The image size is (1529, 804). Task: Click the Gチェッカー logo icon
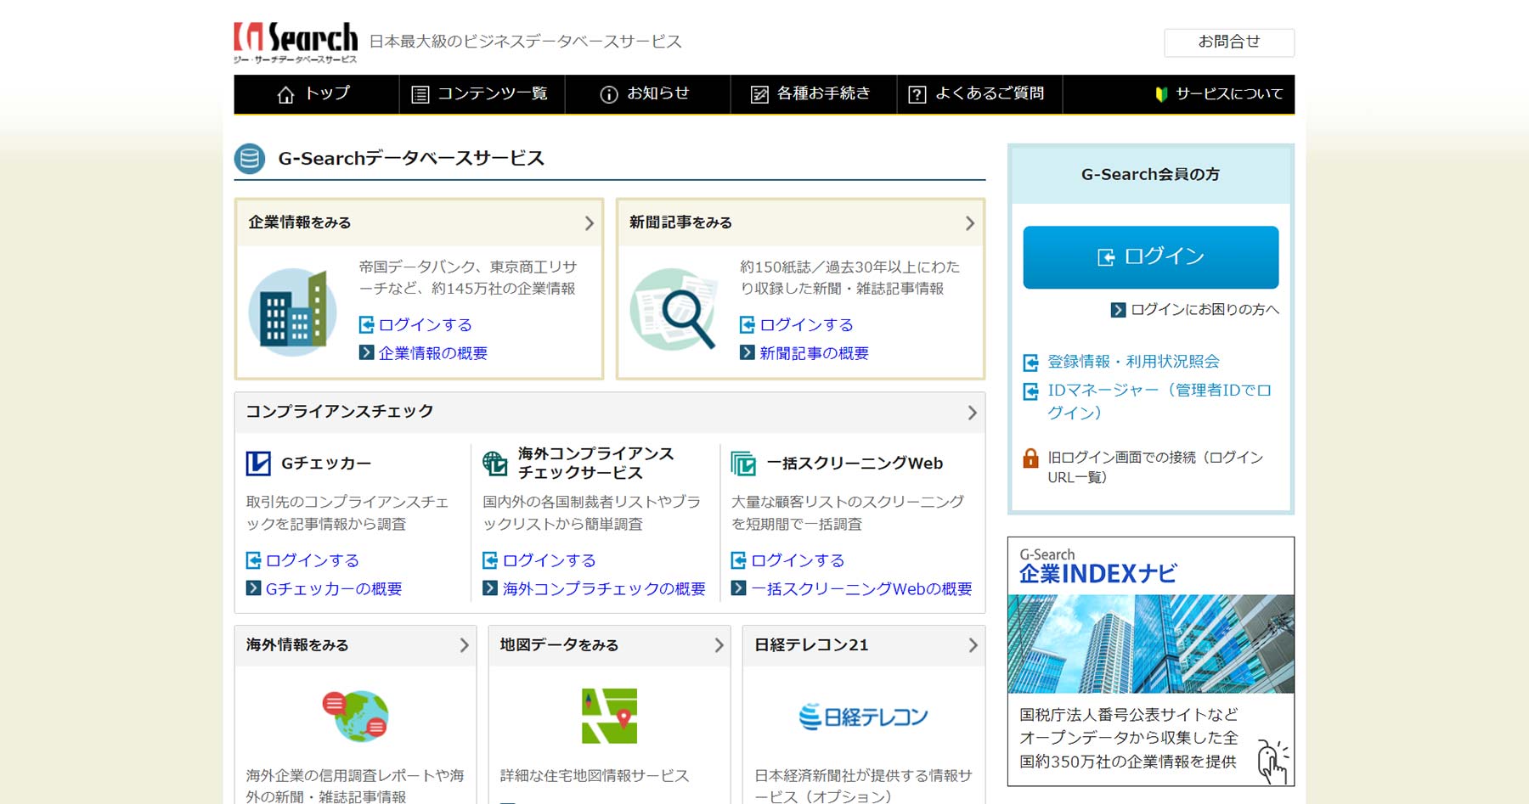pos(258,464)
